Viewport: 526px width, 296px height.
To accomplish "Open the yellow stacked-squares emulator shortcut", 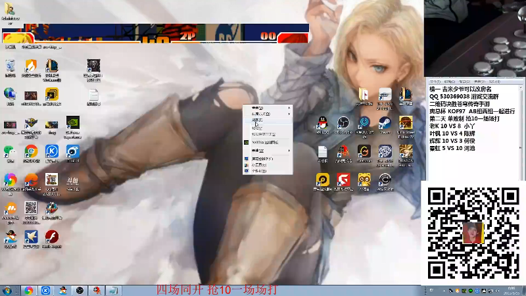I will (52, 97).
